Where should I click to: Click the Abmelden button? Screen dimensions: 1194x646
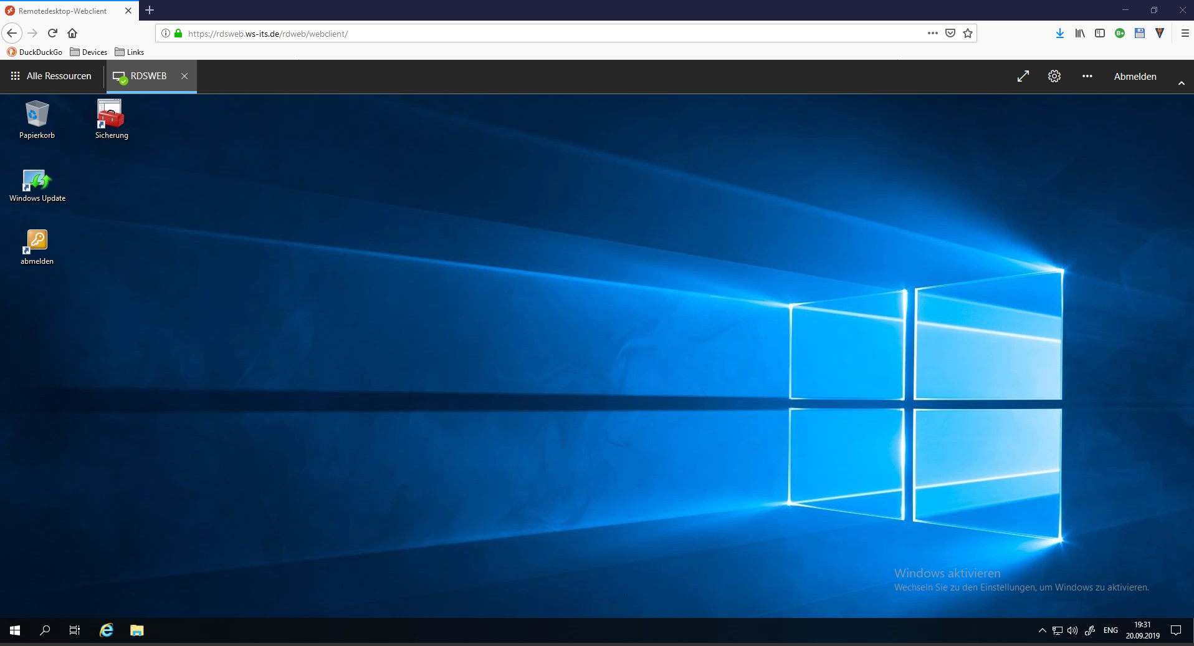1135,76
